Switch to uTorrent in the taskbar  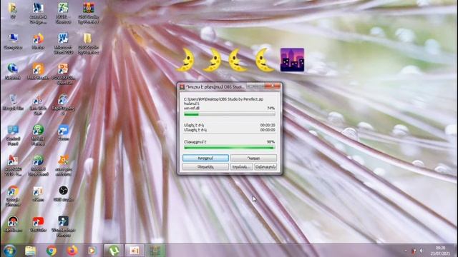(x=114, y=251)
